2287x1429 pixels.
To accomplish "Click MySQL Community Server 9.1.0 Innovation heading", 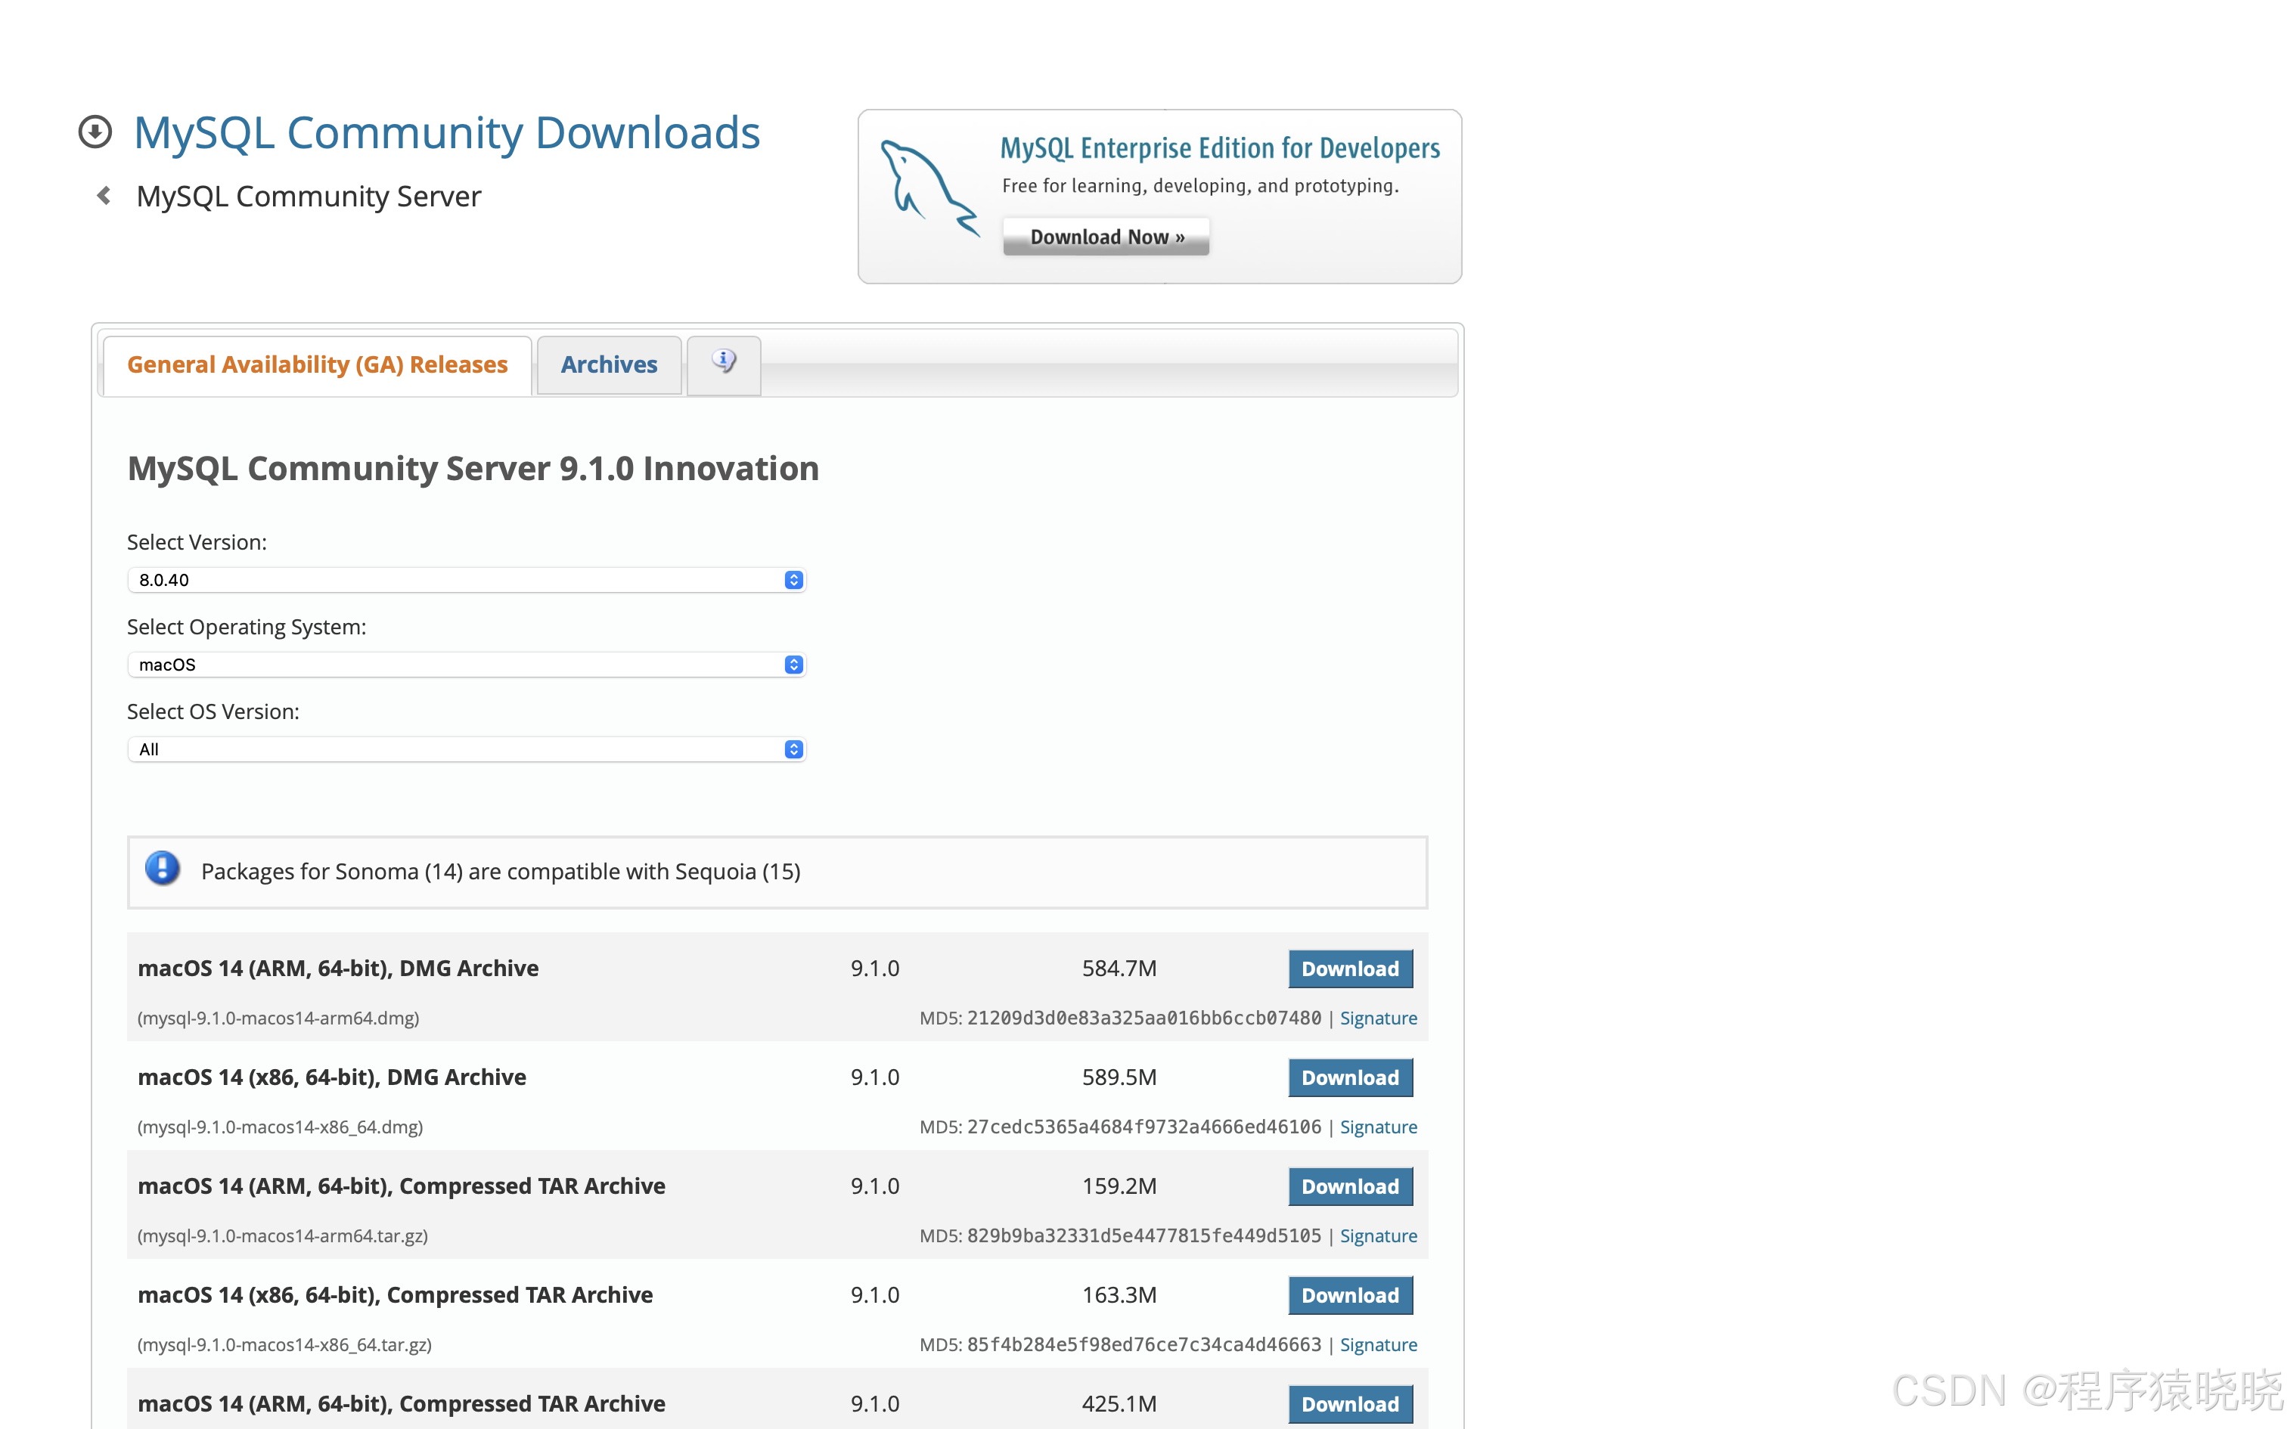I will (473, 468).
